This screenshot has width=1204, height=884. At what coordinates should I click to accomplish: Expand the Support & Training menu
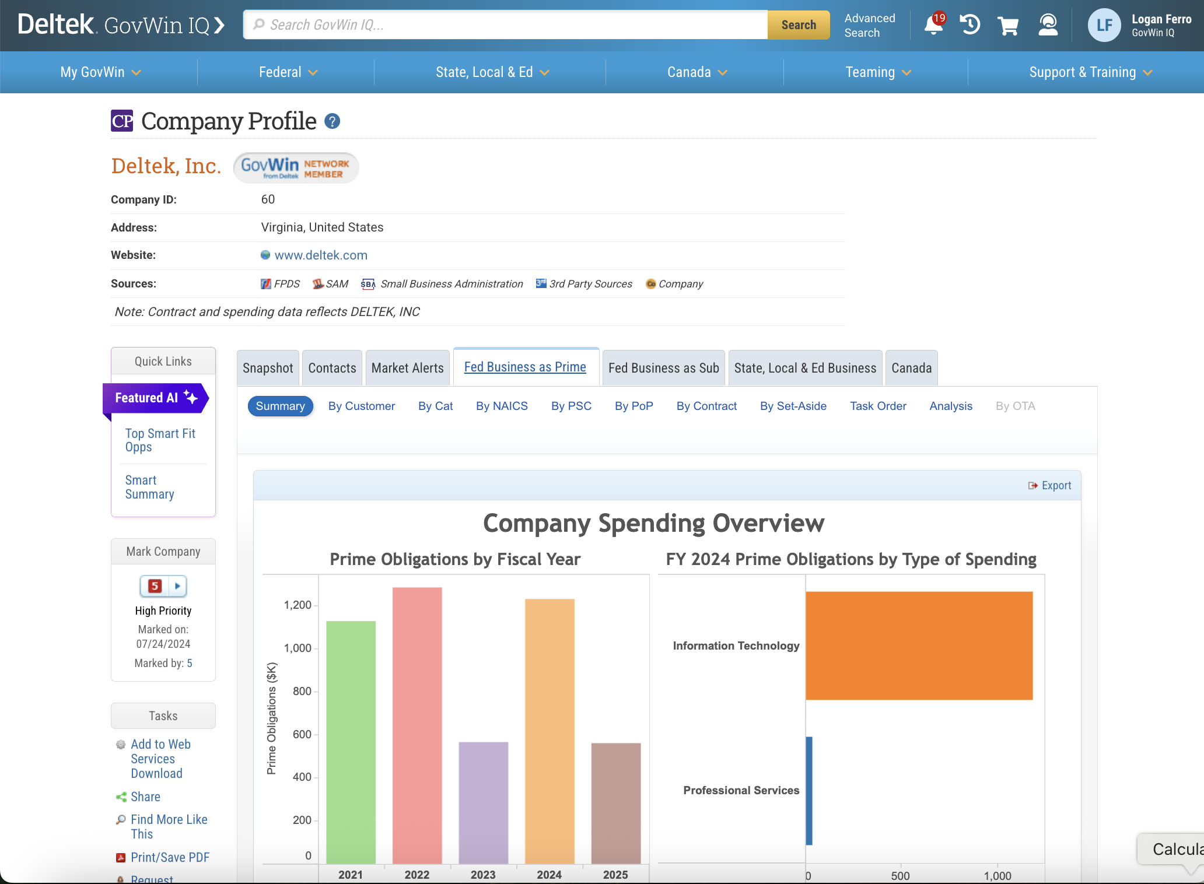(x=1091, y=72)
